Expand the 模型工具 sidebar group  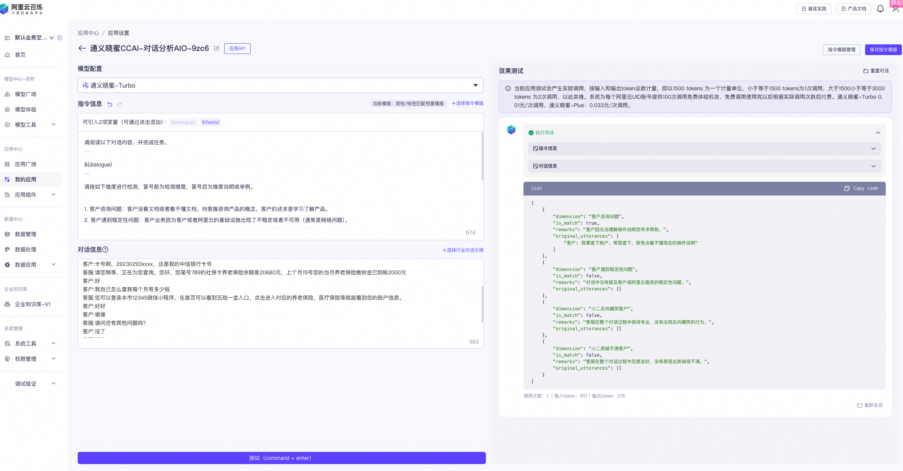pos(54,124)
